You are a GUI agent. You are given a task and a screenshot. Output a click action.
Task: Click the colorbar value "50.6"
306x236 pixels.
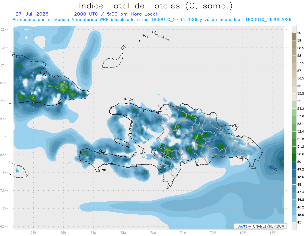coord(301,154)
